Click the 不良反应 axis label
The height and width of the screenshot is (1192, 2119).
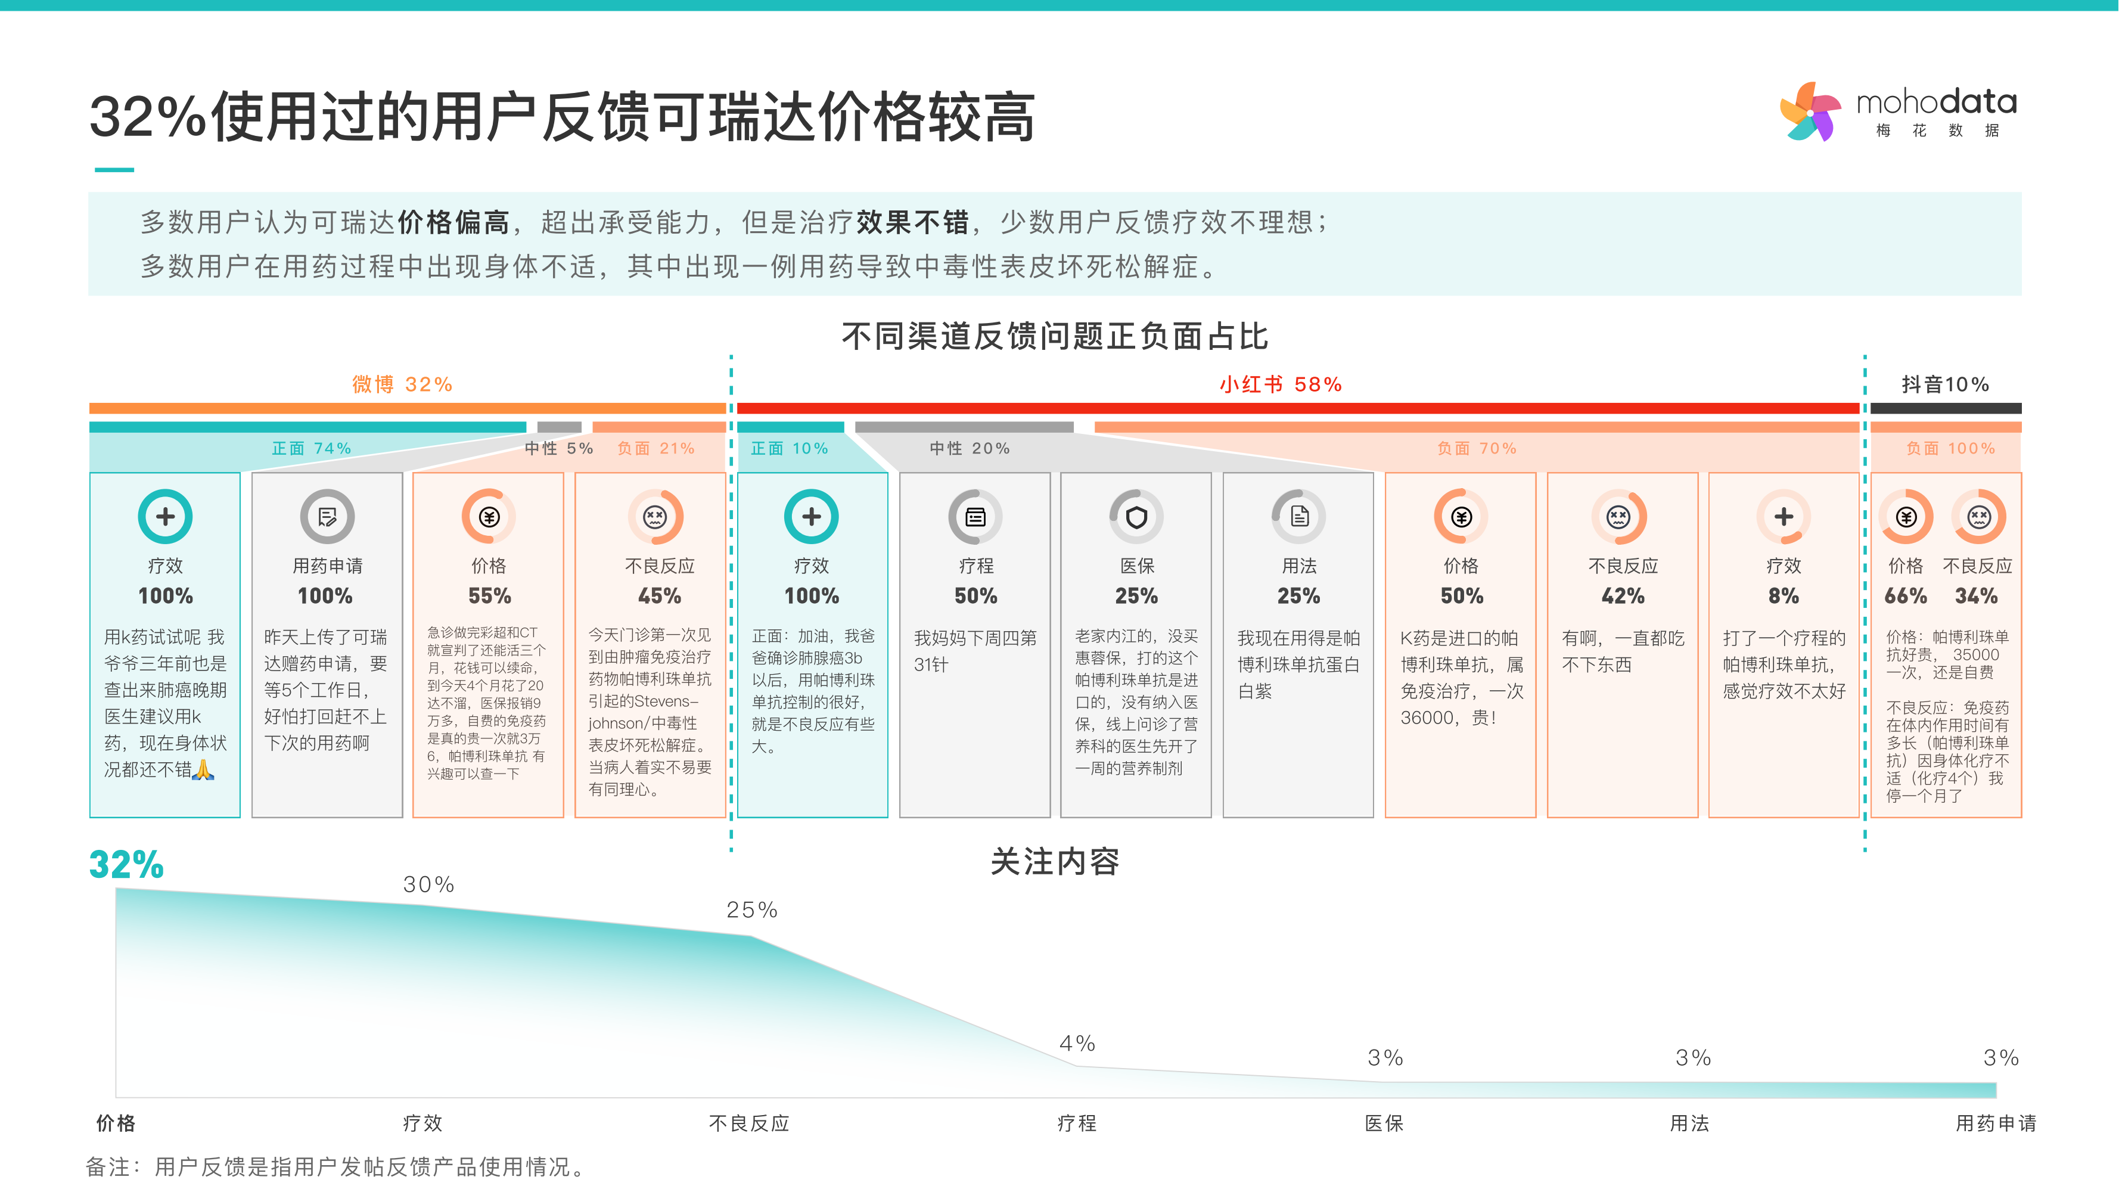click(x=750, y=1123)
